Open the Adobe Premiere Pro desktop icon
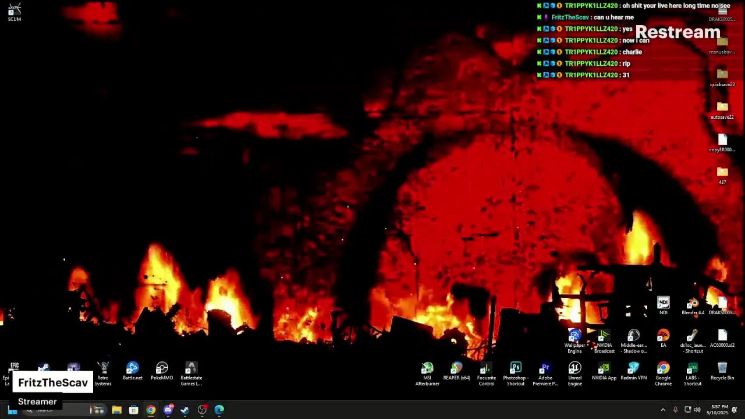Image resolution: width=745 pixels, height=419 pixels. (x=545, y=374)
